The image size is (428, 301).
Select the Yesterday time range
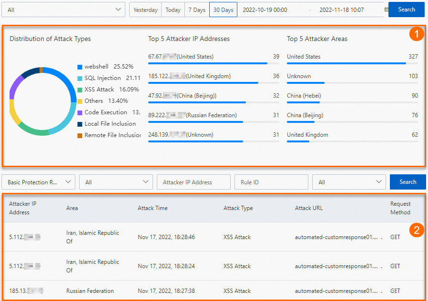tap(145, 10)
